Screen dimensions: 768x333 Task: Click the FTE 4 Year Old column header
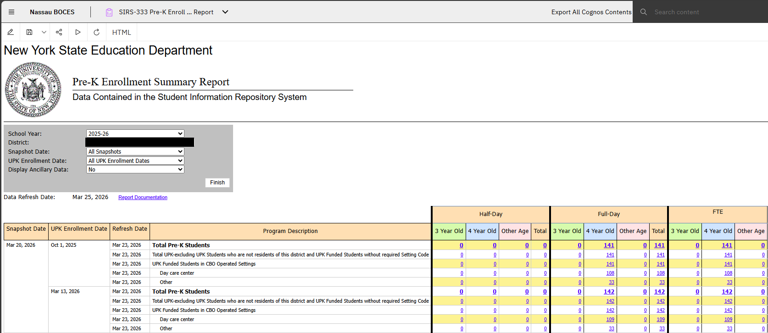click(718, 231)
